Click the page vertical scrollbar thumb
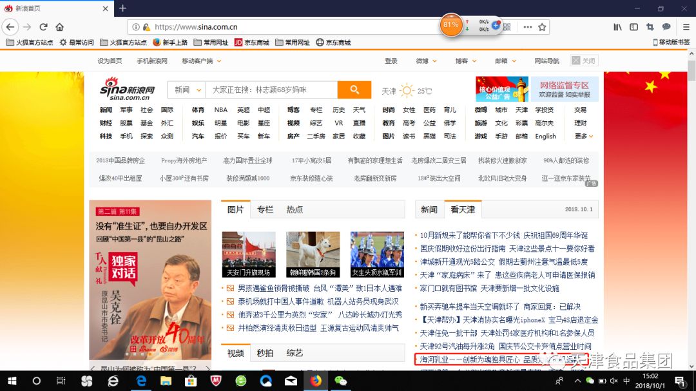Screen dimensions: 696x391 [691, 70]
